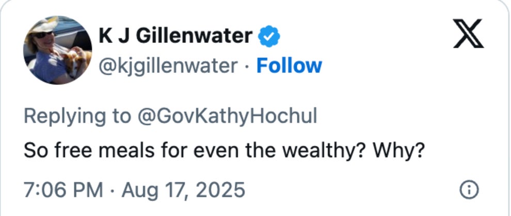Click the initials "K J" in the name
The width and height of the screenshot is (511, 216).
click(x=114, y=36)
